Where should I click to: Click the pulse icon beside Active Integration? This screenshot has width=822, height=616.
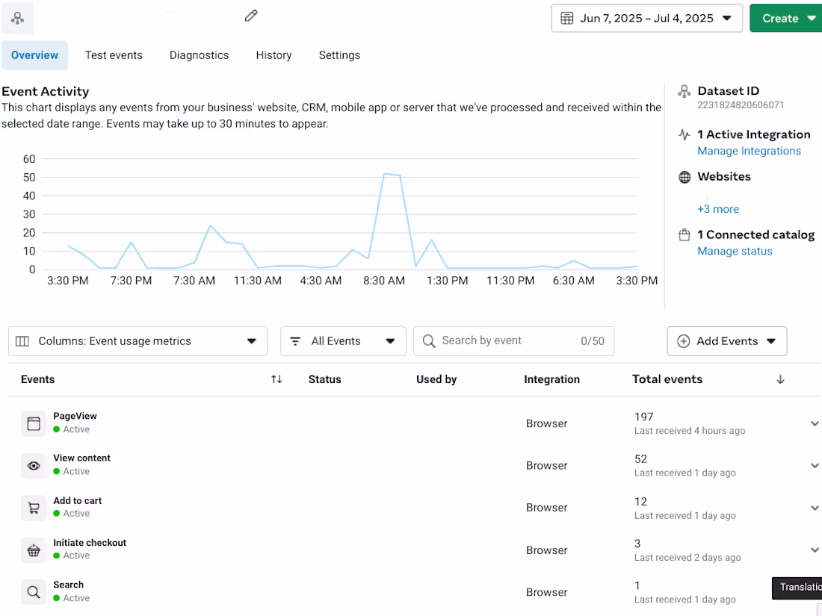tap(685, 134)
